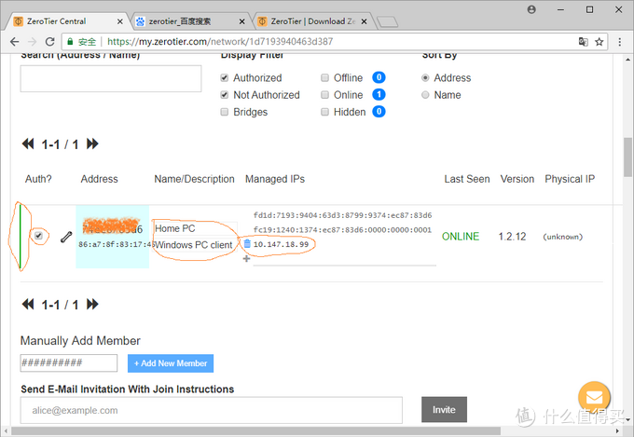
Task: Switch to zerotier Baidu search tab
Action: (x=190, y=21)
